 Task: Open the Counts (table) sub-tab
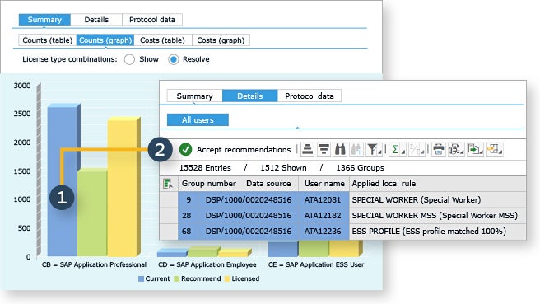47,40
